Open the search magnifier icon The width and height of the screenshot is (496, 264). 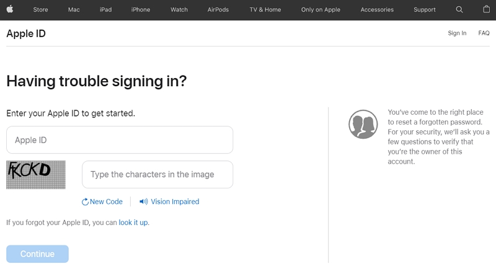[459, 9]
